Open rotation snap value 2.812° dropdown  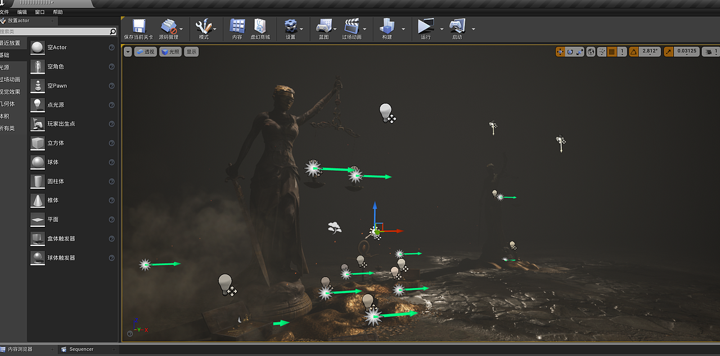click(650, 52)
